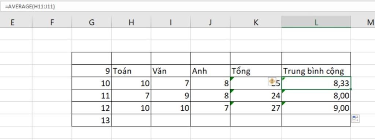Select column K header
The image size is (375, 140).
(256, 22)
